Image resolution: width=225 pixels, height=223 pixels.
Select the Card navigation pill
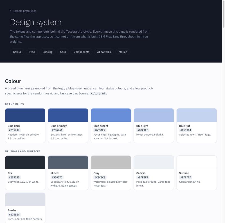click(x=63, y=52)
